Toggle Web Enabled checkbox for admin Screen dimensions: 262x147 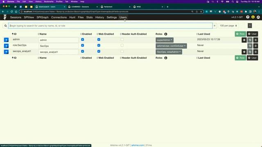[99, 40]
